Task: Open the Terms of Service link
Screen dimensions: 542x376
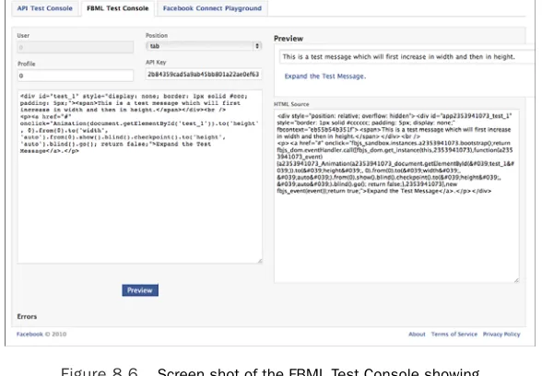Action: pyautogui.click(x=454, y=335)
